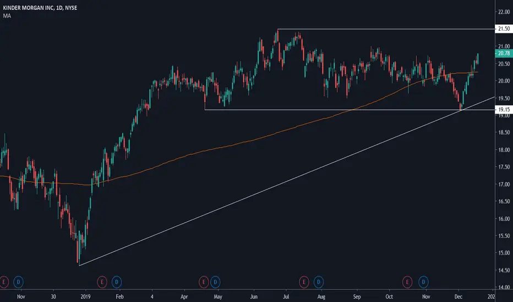Click the KINDER MORGAN INC, 1D, NYSE title

point(40,8)
